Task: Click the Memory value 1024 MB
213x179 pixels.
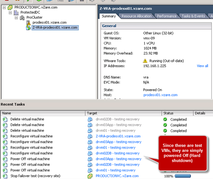Action: coord(150,48)
